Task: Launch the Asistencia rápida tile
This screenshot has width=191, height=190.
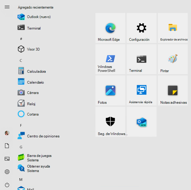Action: pos(141,90)
